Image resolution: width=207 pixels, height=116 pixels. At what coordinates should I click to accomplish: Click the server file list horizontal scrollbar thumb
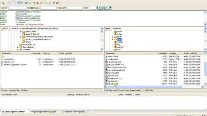145,87
